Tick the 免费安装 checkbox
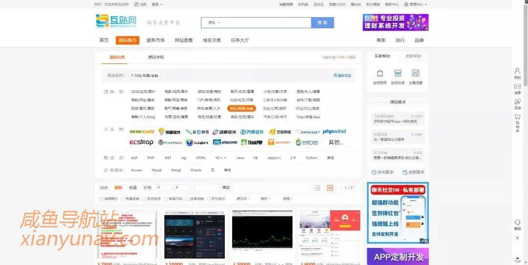The height and width of the screenshot is (265, 528). pyautogui.click(x=123, y=199)
